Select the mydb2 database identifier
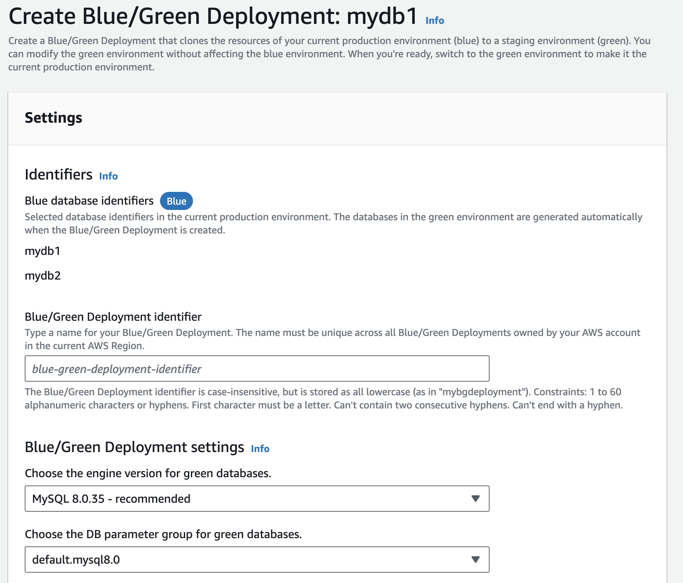This screenshot has width=683, height=583. (42, 276)
